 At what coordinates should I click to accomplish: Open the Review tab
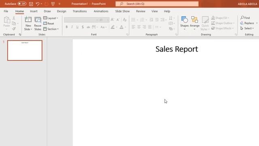pyautogui.click(x=141, y=11)
